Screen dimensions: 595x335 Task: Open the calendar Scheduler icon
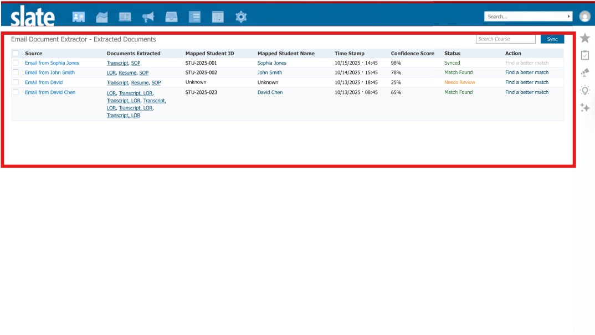tap(218, 17)
